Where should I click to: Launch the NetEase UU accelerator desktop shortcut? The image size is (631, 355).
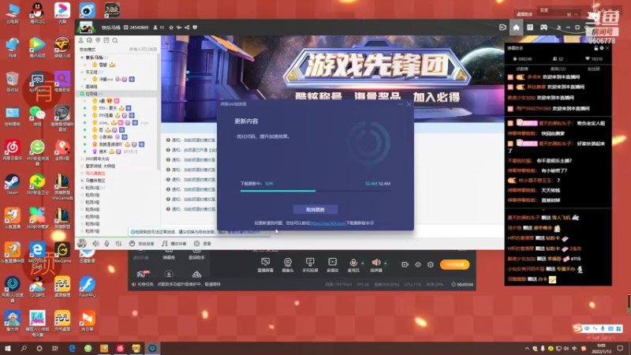pyautogui.click(x=12, y=289)
